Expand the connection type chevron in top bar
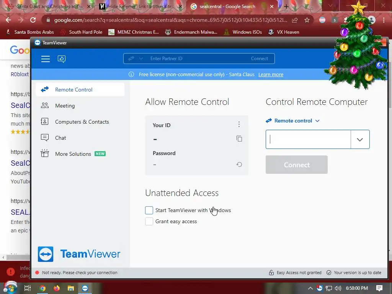This screenshot has width=392, height=294. tap(141, 59)
